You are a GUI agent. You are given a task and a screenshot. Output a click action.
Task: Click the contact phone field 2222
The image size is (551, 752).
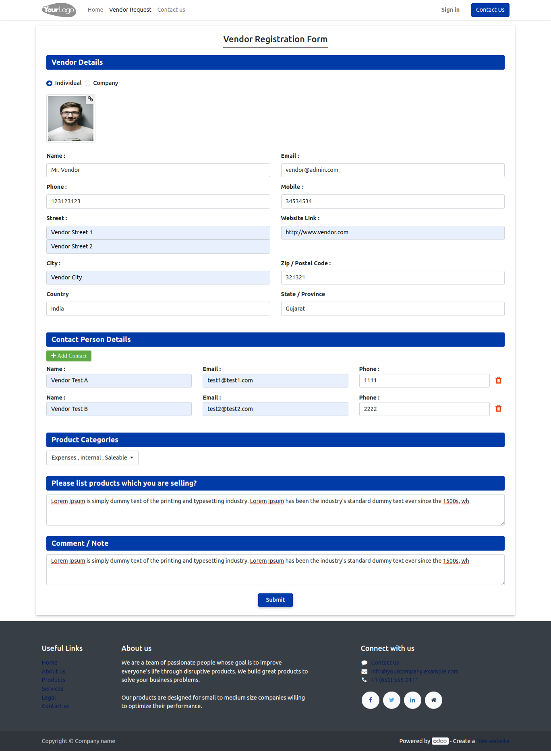[x=424, y=409]
